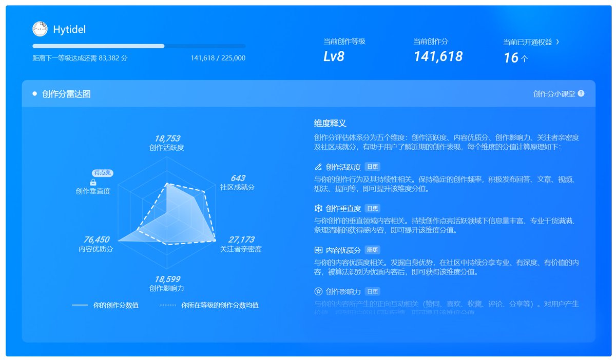Click the Hytidel username
The width and height of the screenshot is (616, 360).
(x=69, y=30)
